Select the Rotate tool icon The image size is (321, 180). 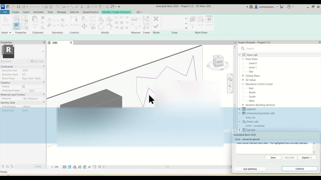click(x=101, y=26)
